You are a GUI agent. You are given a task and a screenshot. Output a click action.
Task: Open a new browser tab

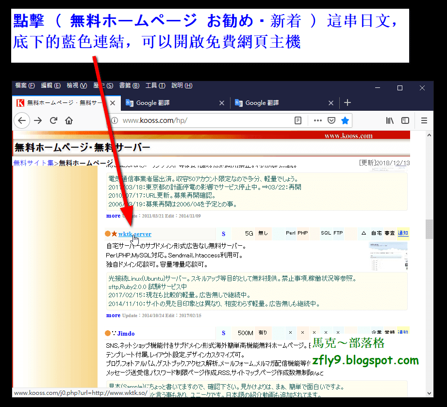pos(347,102)
